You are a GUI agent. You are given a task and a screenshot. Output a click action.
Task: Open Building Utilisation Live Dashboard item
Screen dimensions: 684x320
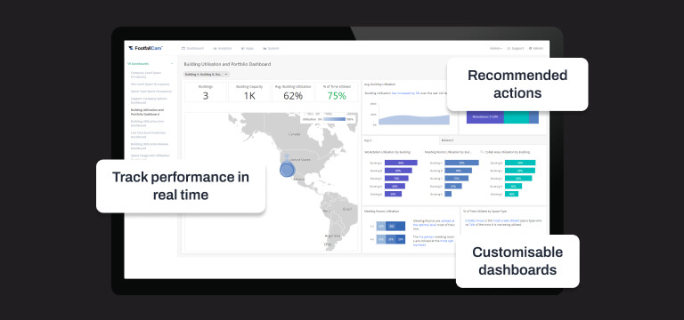(x=148, y=124)
